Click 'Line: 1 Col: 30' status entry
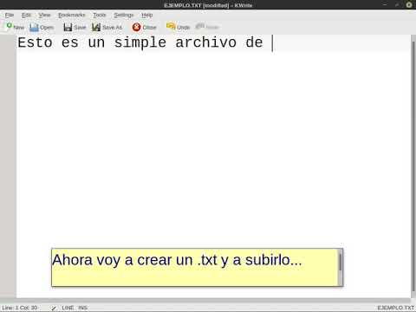416x312 pixels. pos(20,308)
